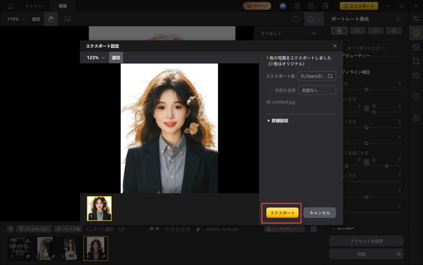
Task: Click the add-plus circle sidebar icon
Action: coord(416,118)
